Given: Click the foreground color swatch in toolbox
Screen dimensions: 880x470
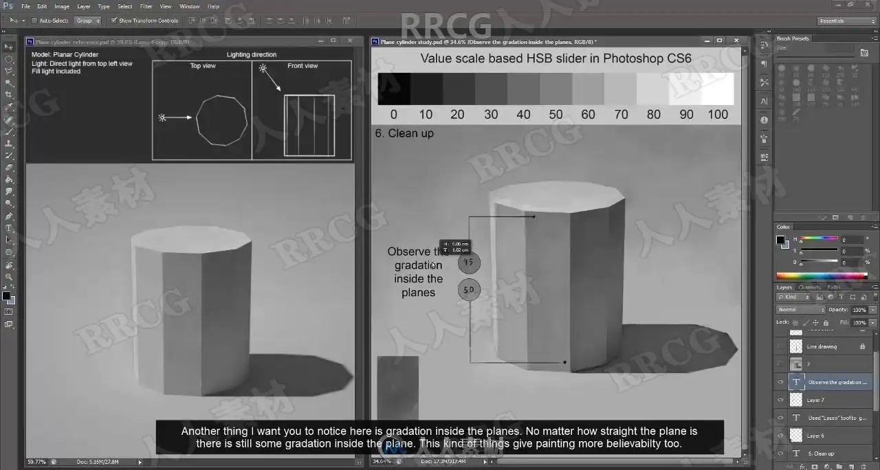Looking at the screenshot, I should coord(5,296).
